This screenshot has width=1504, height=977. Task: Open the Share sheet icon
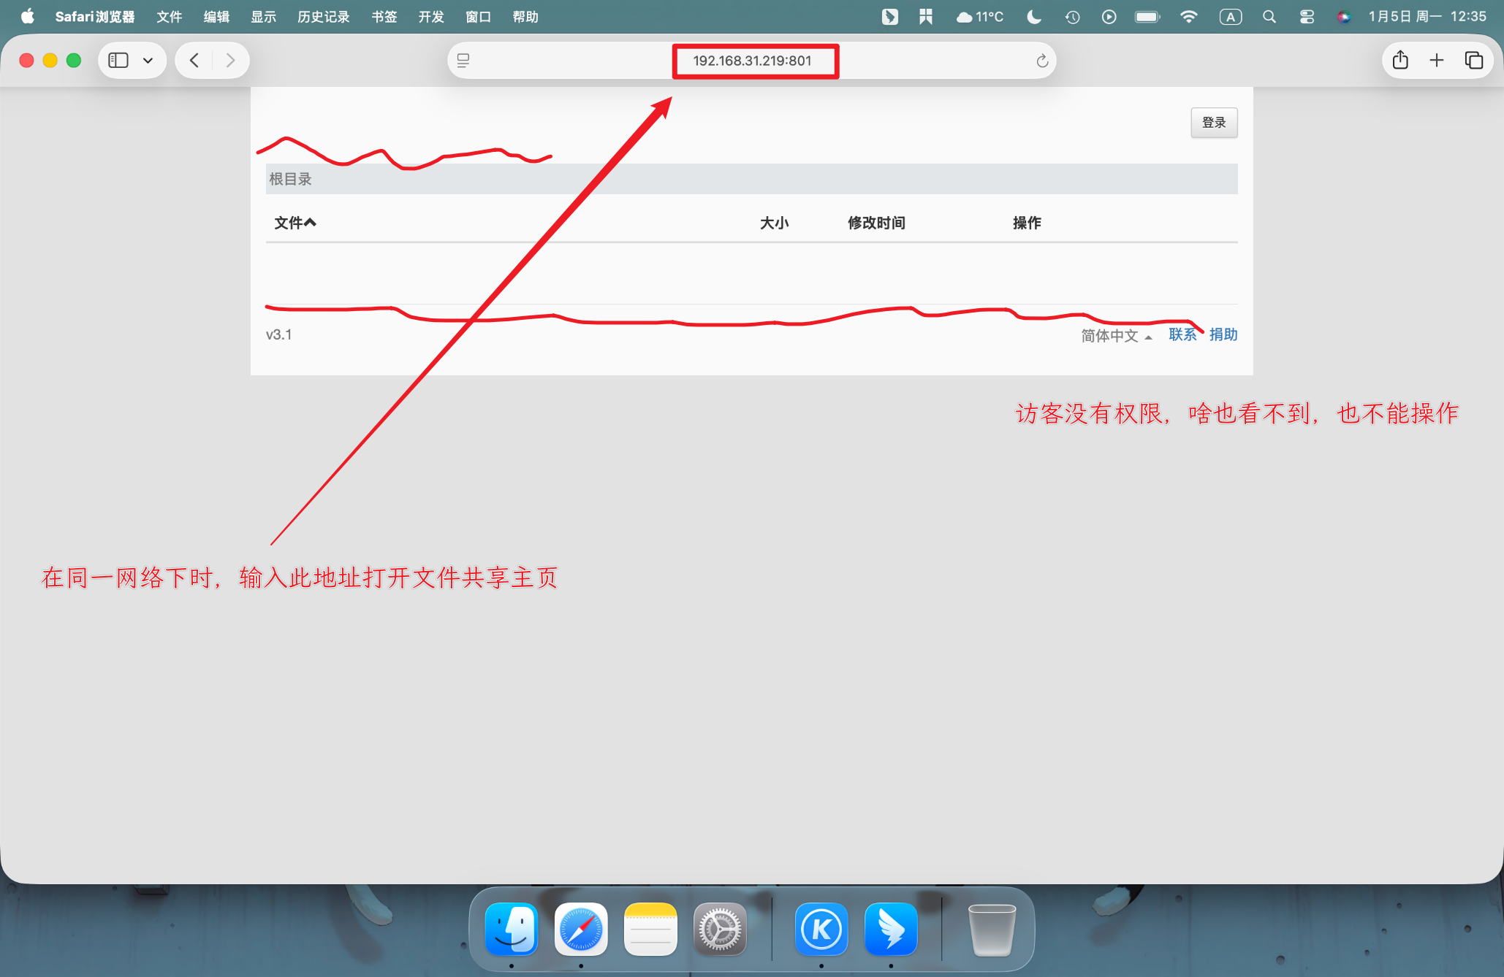[x=1400, y=61]
